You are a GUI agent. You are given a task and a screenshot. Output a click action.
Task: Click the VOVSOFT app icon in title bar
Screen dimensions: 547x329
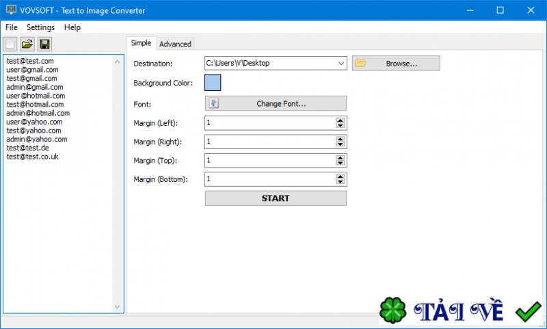pyautogui.click(x=11, y=10)
